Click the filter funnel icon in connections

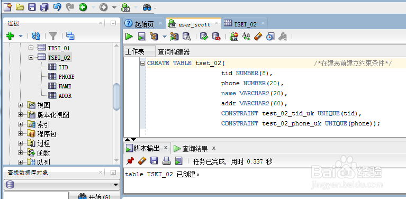tap(53, 36)
